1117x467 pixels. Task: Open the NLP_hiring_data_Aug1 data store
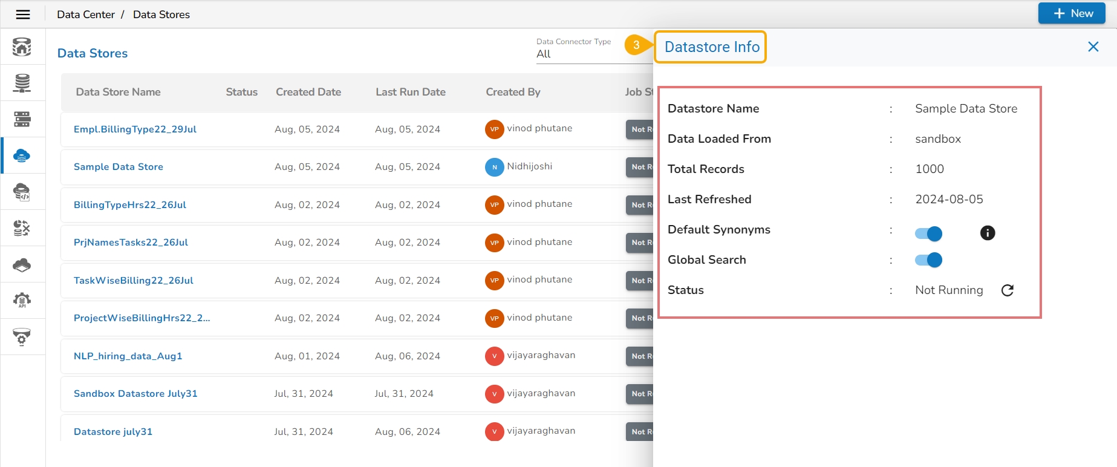pos(128,356)
